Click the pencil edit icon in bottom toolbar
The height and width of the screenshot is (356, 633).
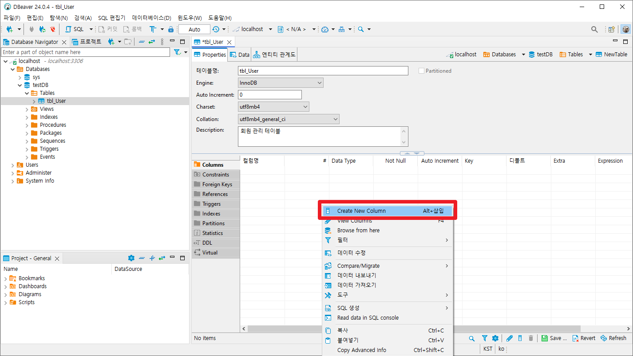510,338
